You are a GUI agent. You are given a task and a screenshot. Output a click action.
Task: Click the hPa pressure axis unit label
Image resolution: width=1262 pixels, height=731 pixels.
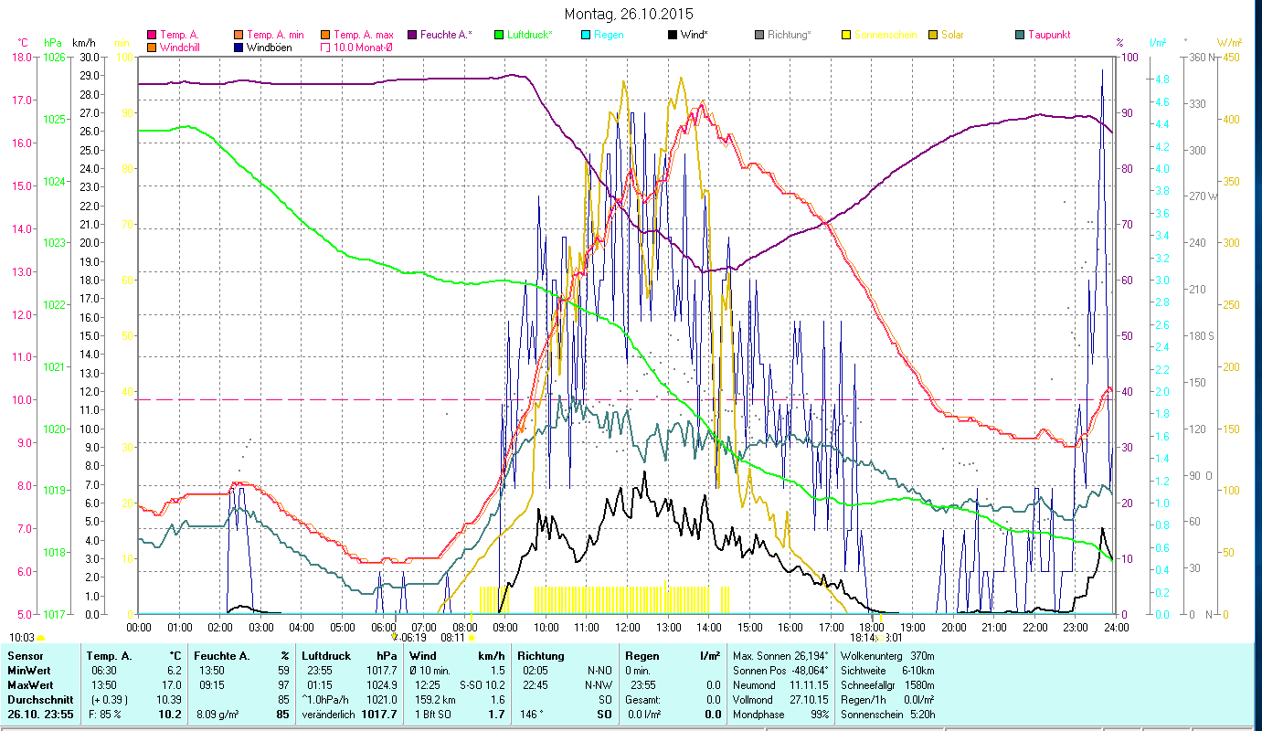(x=52, y=43)
